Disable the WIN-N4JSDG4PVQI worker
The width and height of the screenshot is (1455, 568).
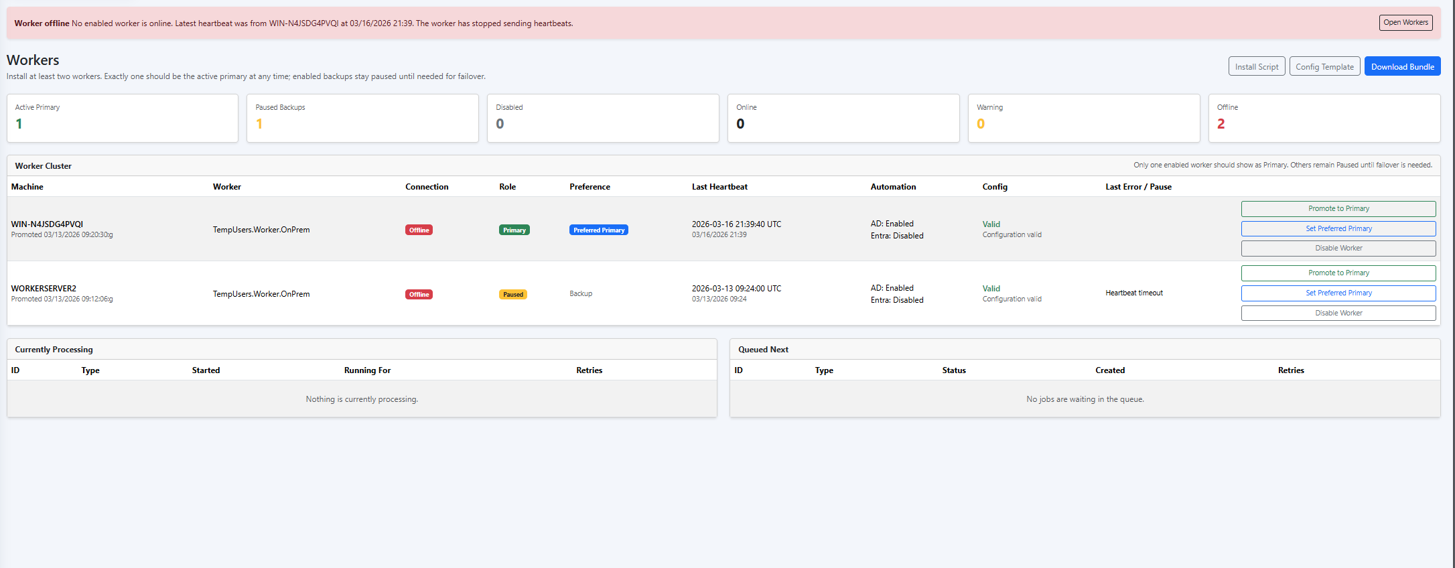click(x=1338, y=248)
